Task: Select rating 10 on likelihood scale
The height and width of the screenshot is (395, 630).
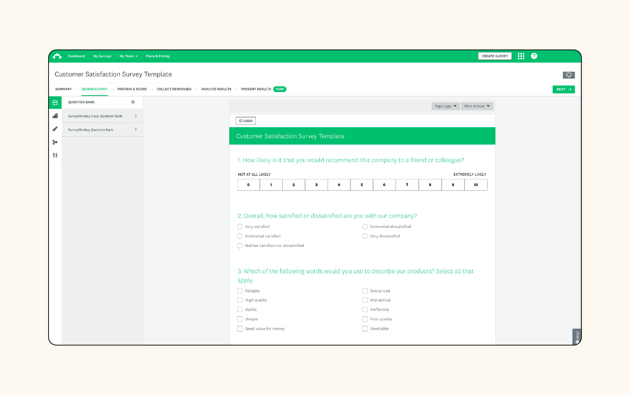Action: tap(476, 185)
